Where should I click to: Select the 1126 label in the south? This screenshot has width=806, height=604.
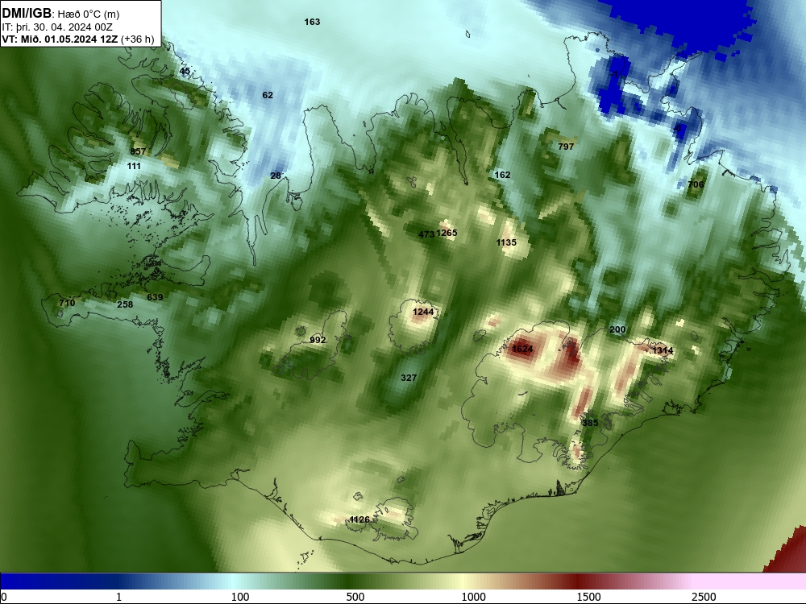pyautogui.click(x=359, y=519)
